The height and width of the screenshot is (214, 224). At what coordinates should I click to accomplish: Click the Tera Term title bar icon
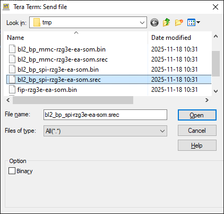pos(6,7)
